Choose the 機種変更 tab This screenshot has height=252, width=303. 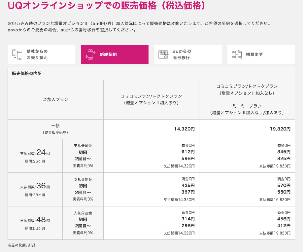click(x=261, y=54)
